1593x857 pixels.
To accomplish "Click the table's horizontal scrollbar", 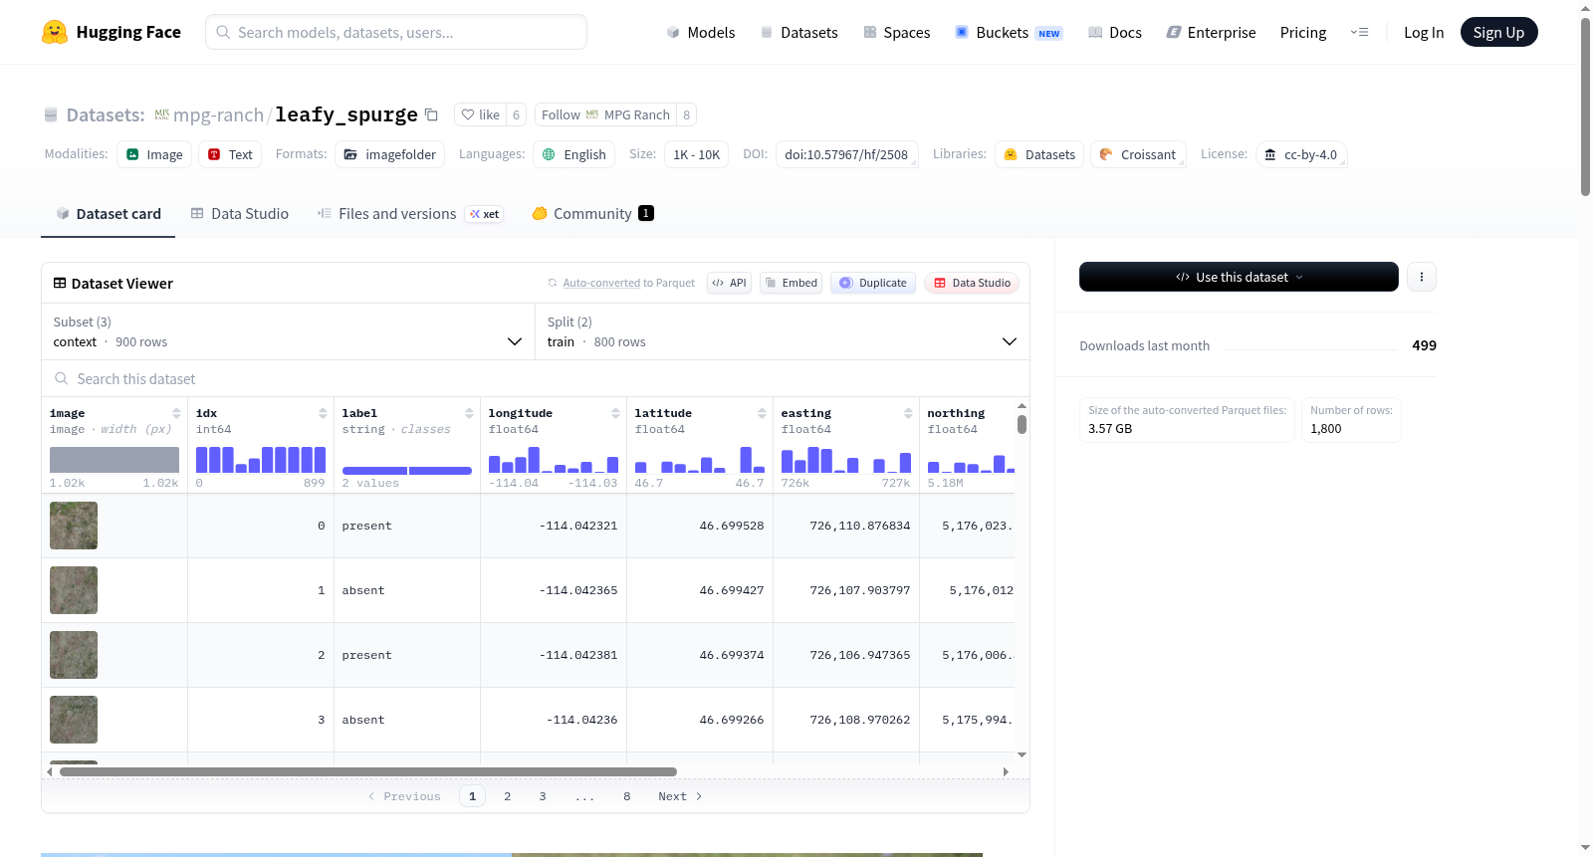I will [x=368, y=771].
